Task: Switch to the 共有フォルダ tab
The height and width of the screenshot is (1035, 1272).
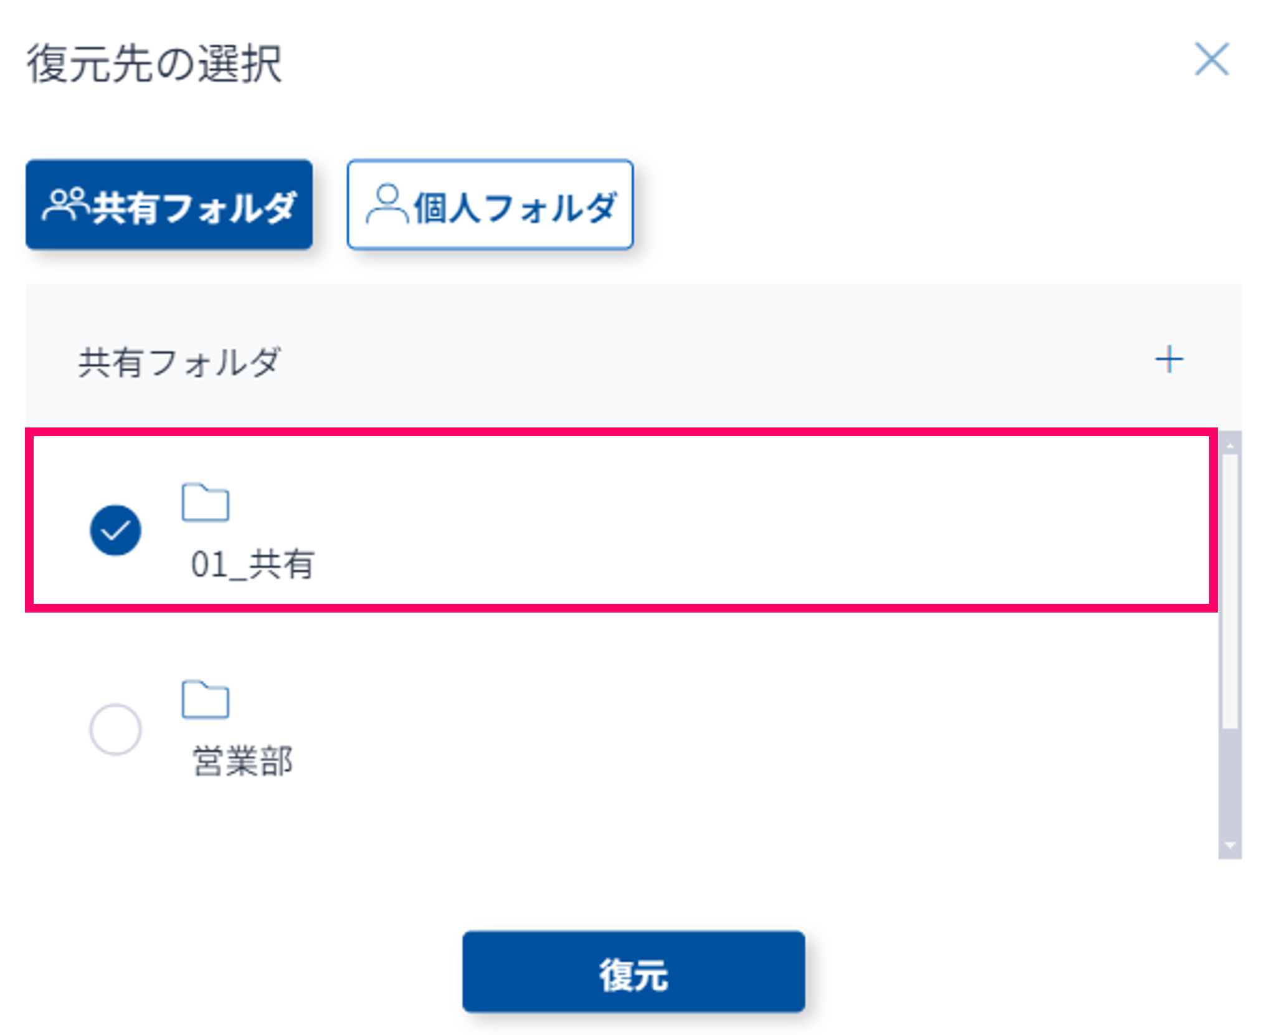Action: point(169,205)
